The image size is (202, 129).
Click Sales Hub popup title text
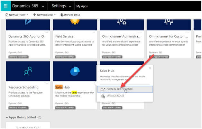(x=107, y=71)
